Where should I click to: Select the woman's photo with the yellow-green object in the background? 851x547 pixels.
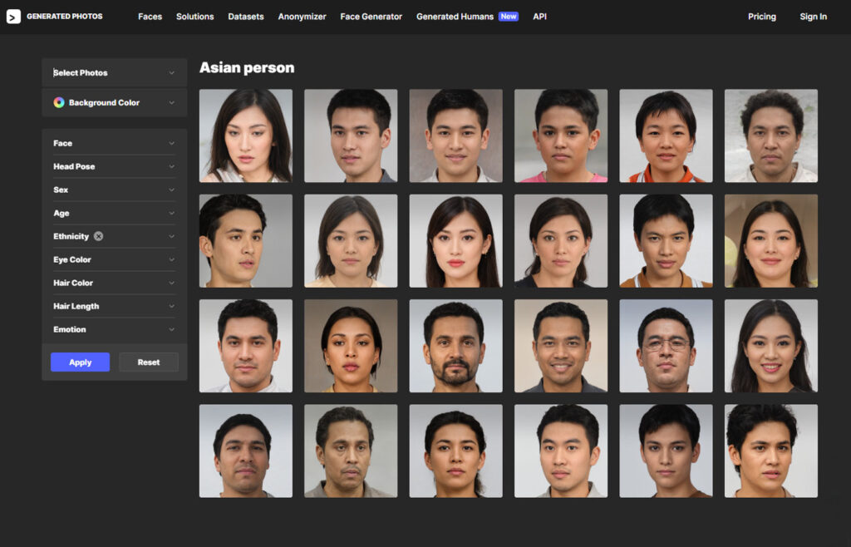(771, 241)
